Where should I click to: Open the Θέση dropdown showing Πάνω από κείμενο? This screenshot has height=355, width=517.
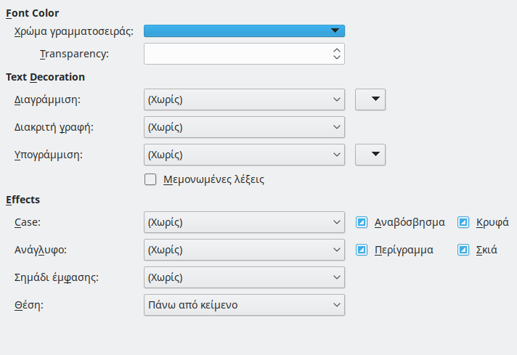[244, 305]
